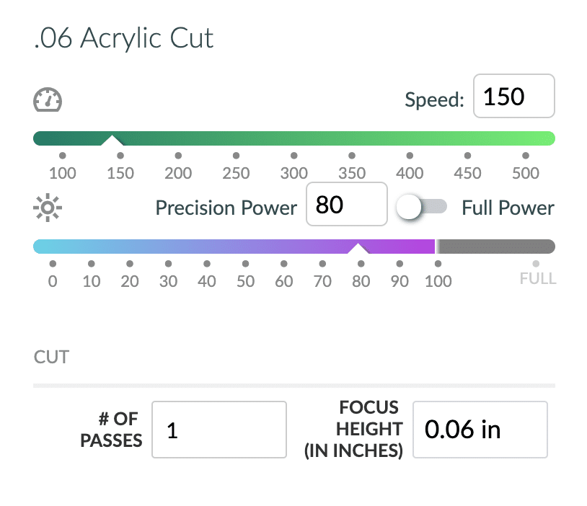Click the Full Power label
This screenshot has width=587, height=506.
508,208
